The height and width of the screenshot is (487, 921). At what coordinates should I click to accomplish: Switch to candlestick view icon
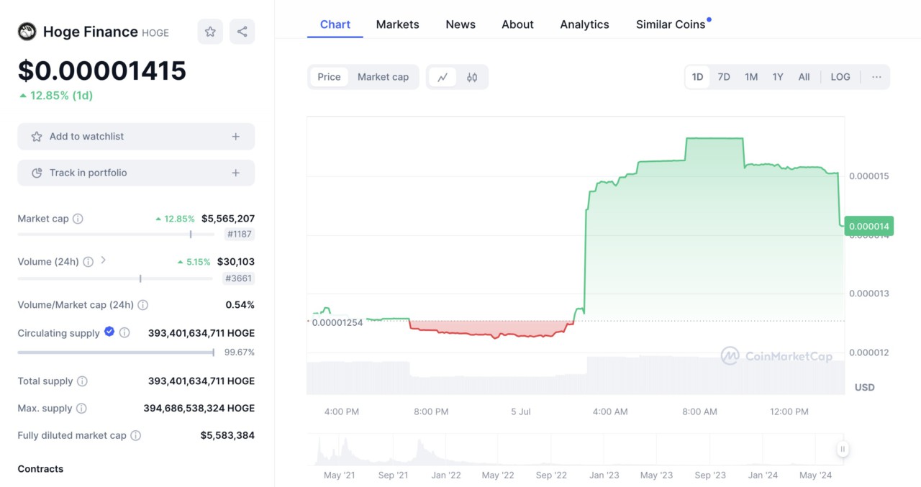click(x=471, y=76)
